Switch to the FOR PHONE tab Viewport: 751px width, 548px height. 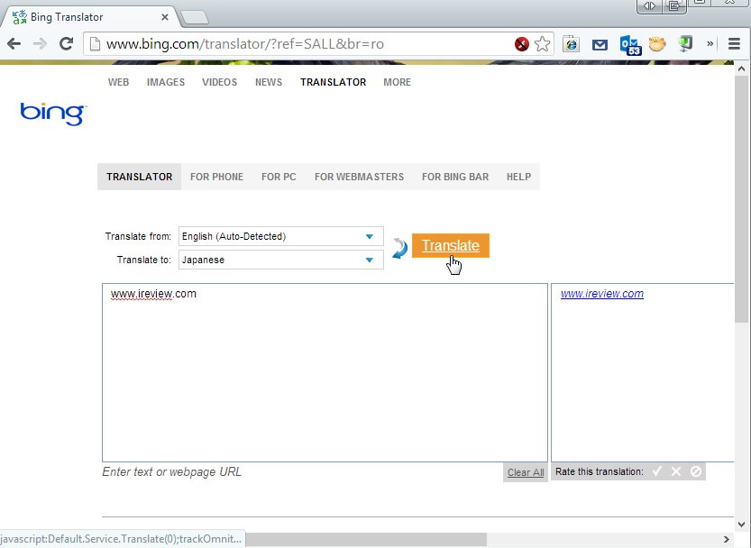pos(217,177)
